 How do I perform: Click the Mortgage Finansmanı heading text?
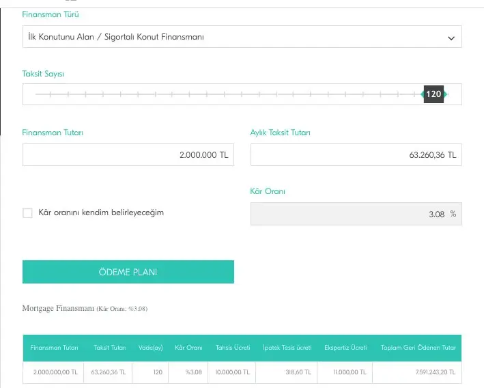(x=58, y=309)
